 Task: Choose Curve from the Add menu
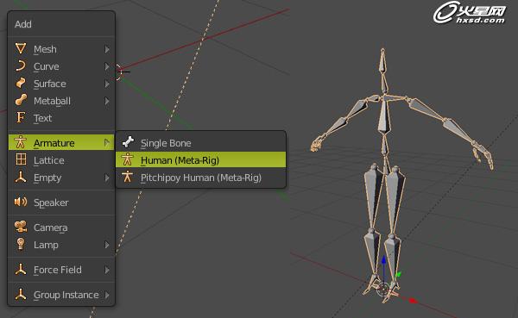(x=61, y=66)
